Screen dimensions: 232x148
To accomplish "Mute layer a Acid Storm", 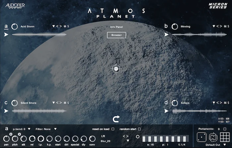I will [x=65, y=26].
